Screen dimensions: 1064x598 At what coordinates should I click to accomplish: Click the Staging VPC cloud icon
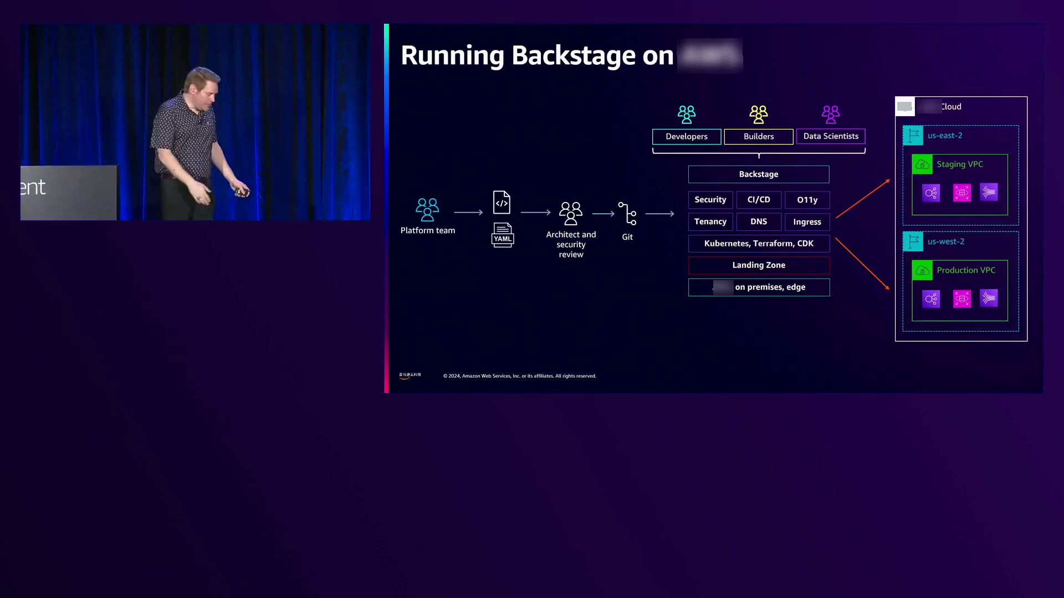922,164
